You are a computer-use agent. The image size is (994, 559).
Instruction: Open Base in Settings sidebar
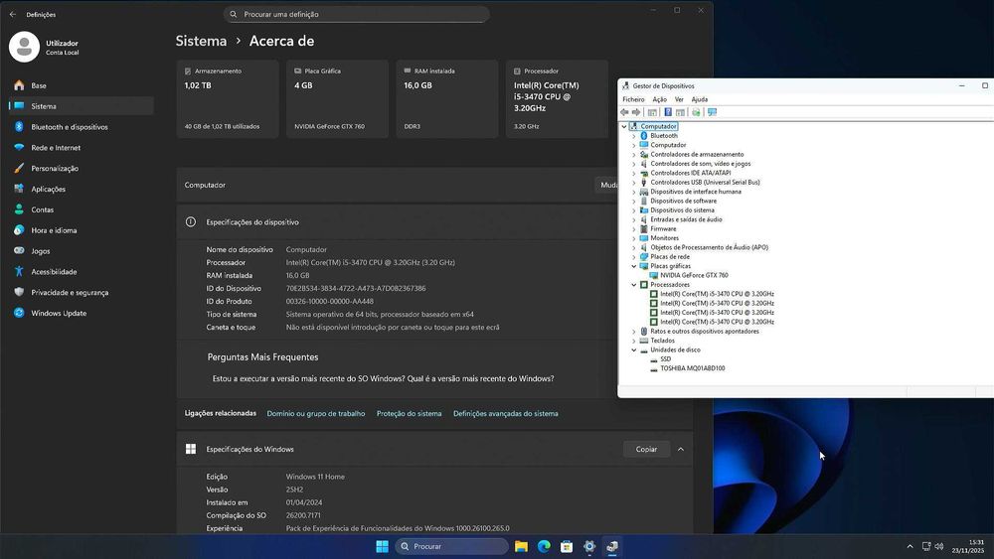coord(82,85)
